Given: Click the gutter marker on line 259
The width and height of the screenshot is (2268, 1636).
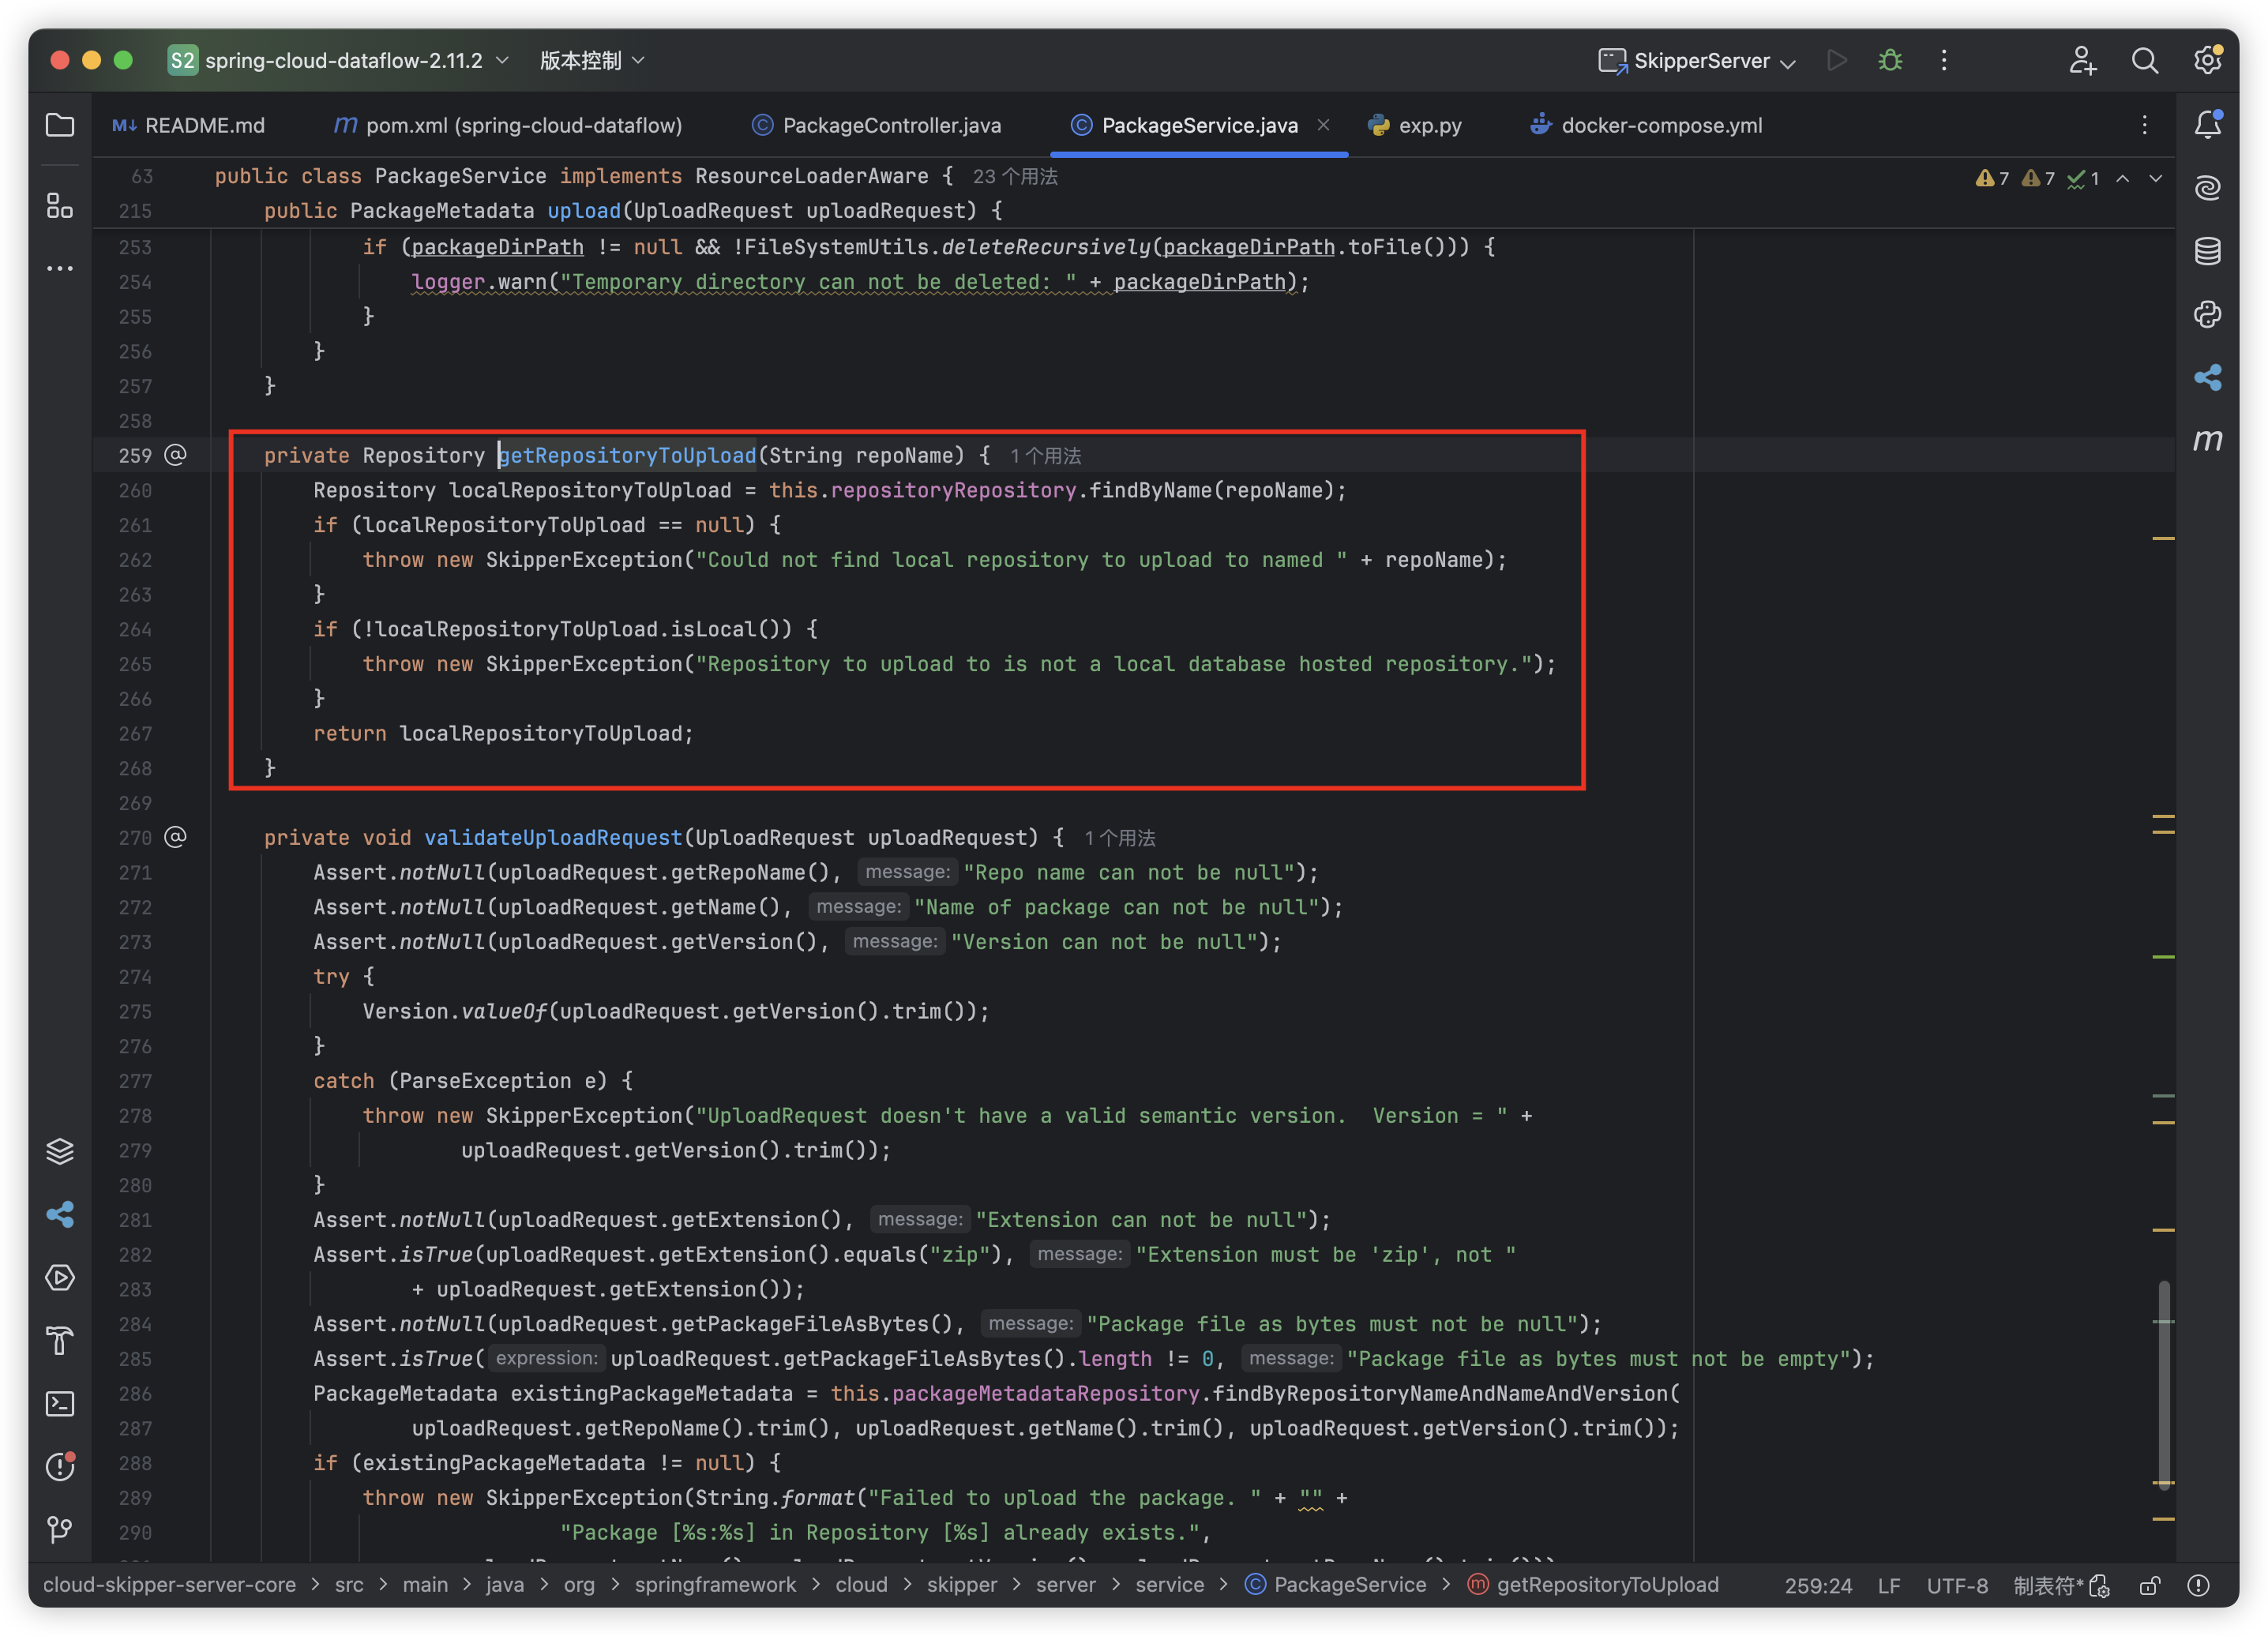Looking at the screenshot, I should pyautogui.click(x=175, y=455).
